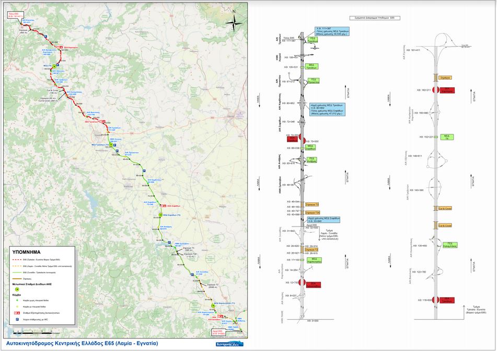Select the ΜΣΔ Σοφάδων (T2) toll marker on map
Viewport: 497px width, 351px height.
tap(161, 215)
